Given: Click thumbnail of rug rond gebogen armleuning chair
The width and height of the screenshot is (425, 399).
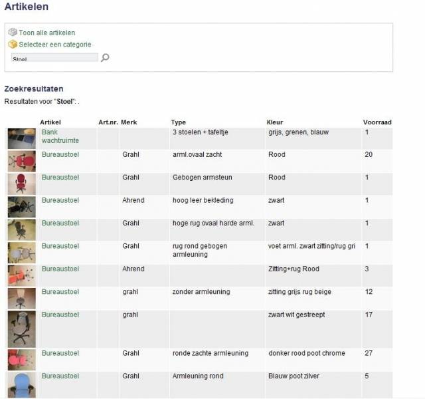Looking at the screenshot, I should point(22,253).
